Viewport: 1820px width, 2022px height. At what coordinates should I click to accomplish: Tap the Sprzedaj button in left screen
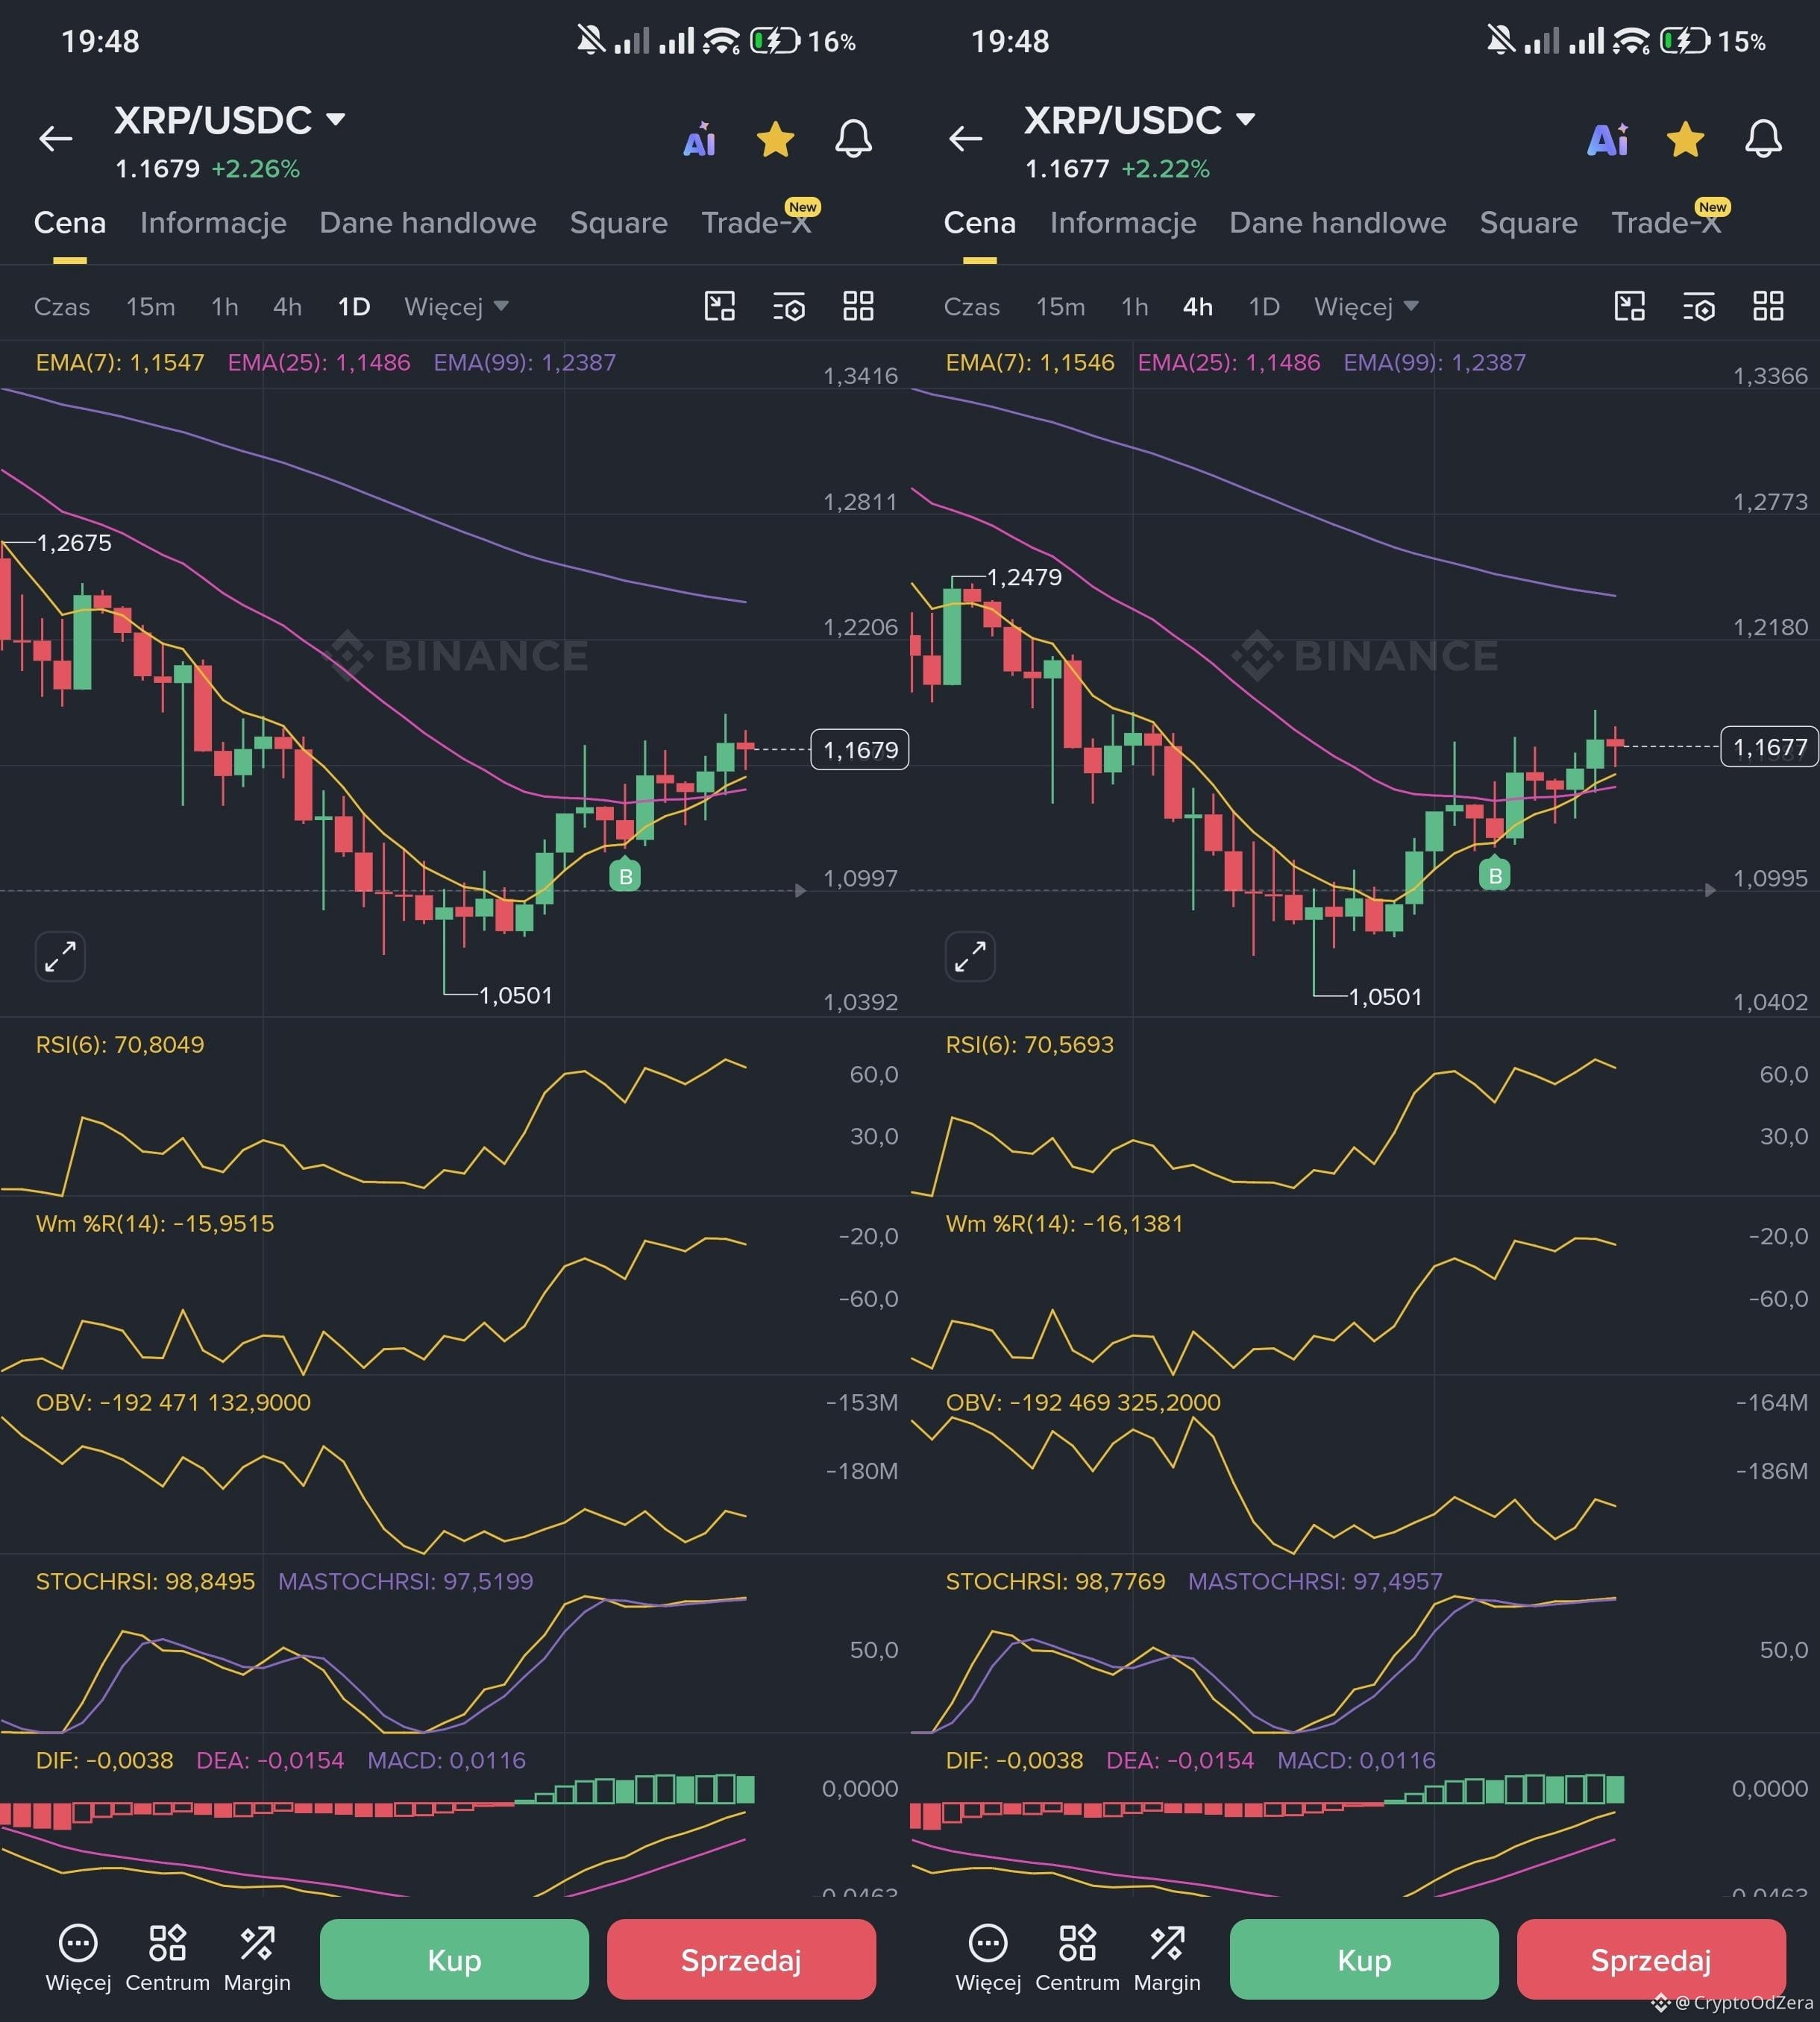coord(741,1959)
